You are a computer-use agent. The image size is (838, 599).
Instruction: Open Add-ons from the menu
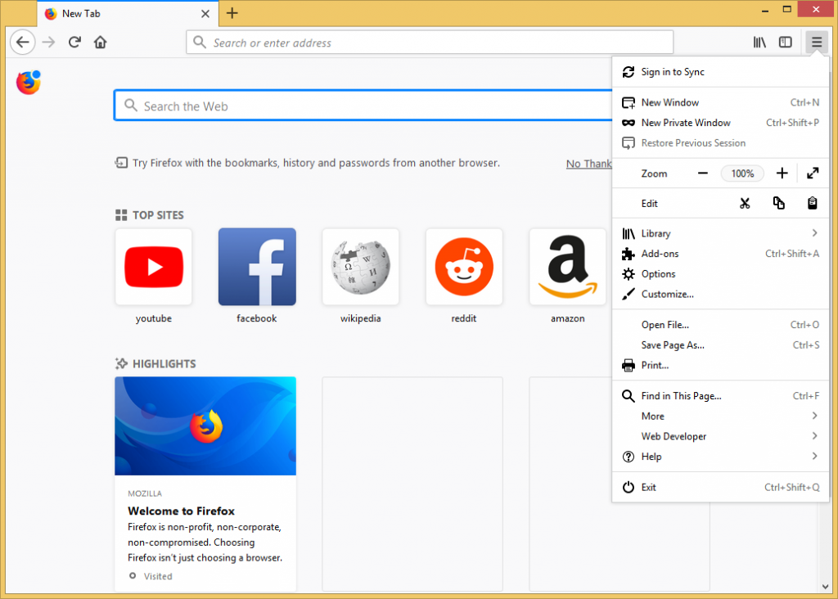point(720,254)
